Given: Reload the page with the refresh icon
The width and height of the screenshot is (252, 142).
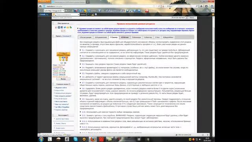Looking at the screenshot, I should 159,6.
